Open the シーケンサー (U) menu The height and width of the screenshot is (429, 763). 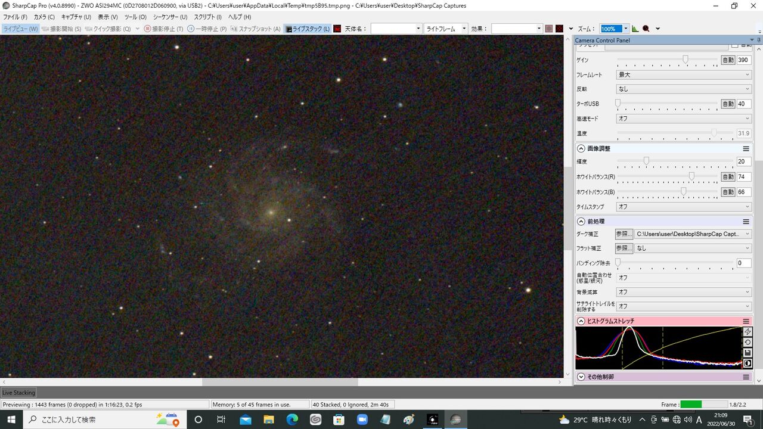[170, 17]
